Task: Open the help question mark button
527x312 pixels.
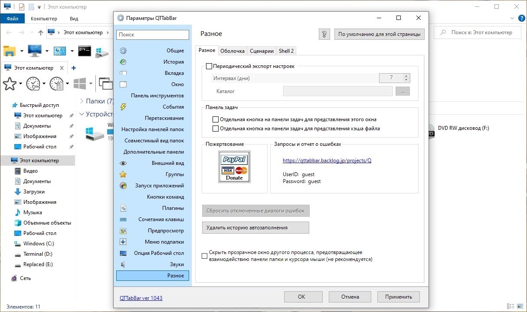Action: pyautogui.click(x=324, y=34)
